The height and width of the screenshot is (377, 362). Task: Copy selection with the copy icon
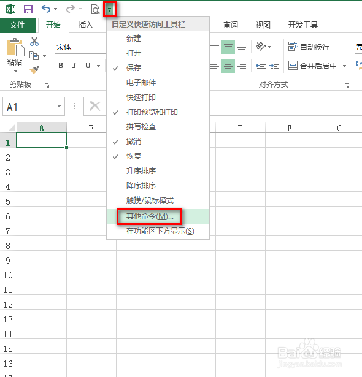[x=34, y=56]
